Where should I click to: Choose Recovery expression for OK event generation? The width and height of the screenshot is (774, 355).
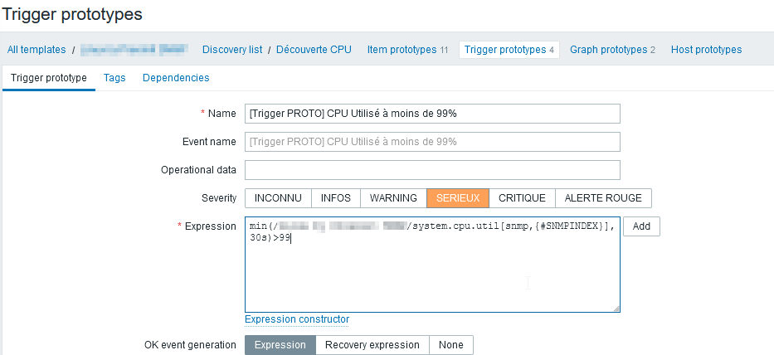372,345
